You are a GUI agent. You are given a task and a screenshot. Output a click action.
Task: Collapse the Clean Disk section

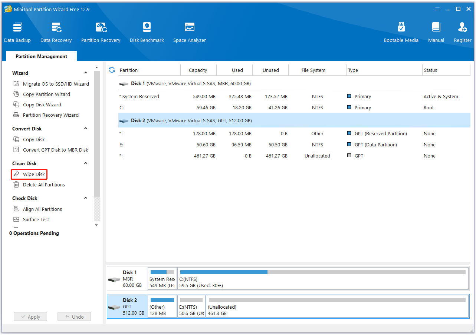pos(85,163)
